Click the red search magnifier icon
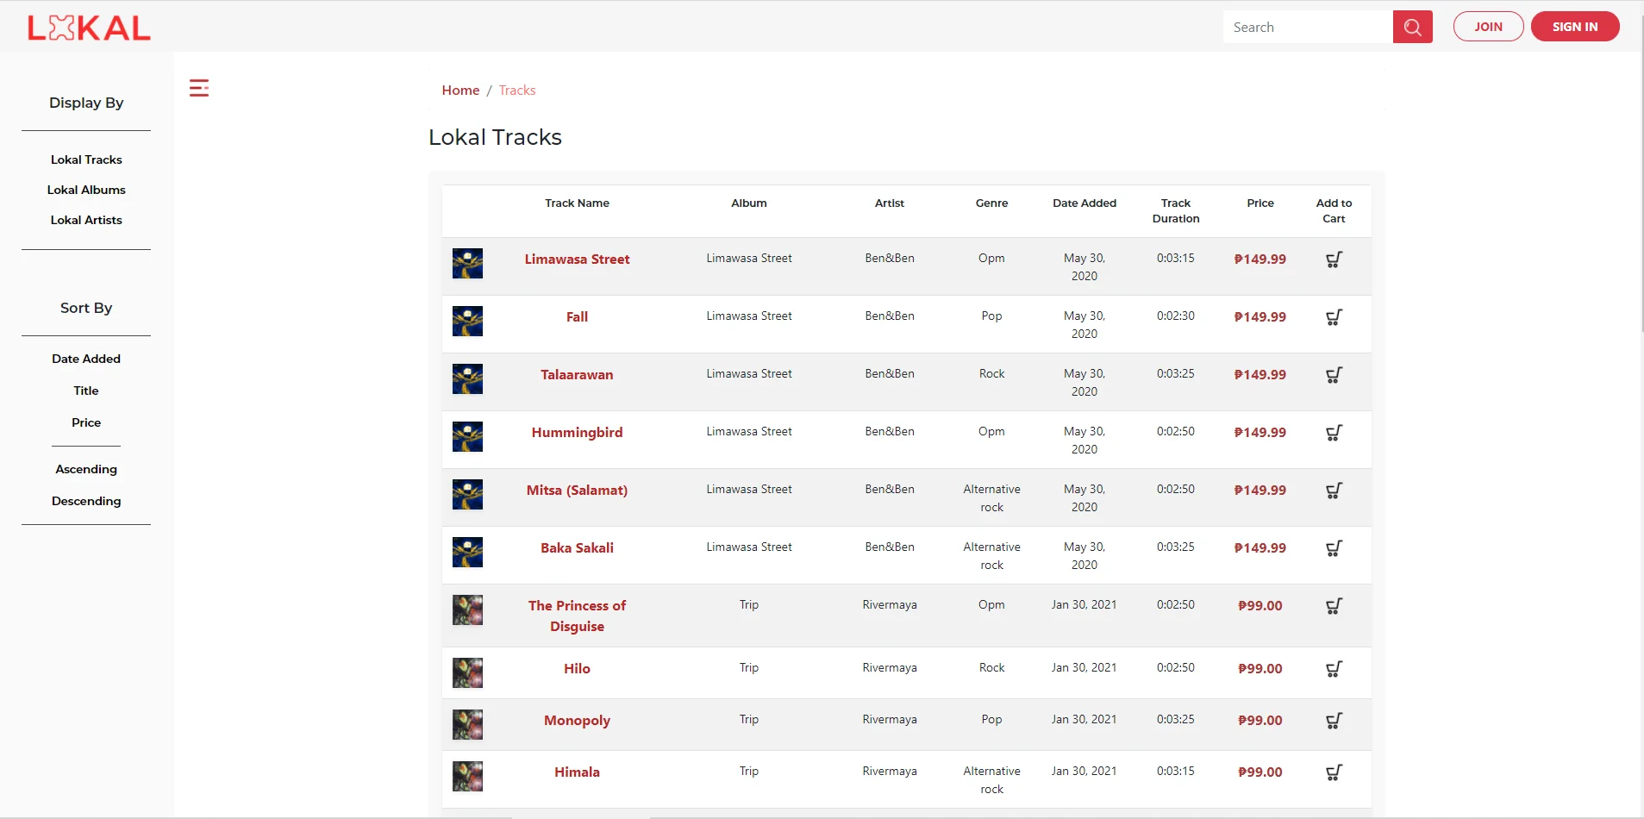The height and width of the screenshot is (819, 1644). pyautogui.click(x=1412, y=27)
